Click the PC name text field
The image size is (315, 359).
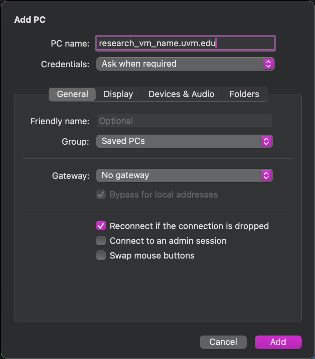185,44
